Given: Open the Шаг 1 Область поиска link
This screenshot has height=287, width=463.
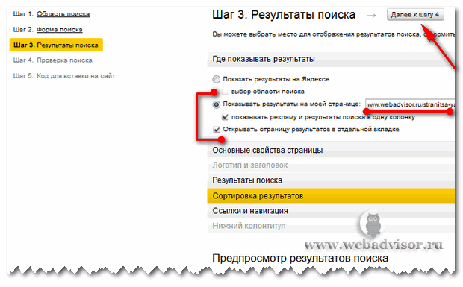Looking at the screenshot, I should pyautogui.click(x=63, y=14).
